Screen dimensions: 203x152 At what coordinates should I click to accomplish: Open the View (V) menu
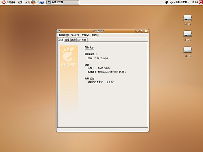[x=85, y=35]
